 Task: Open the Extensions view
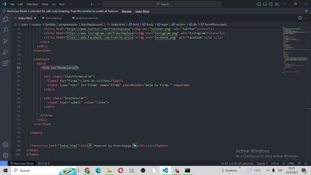pos(5,63)
